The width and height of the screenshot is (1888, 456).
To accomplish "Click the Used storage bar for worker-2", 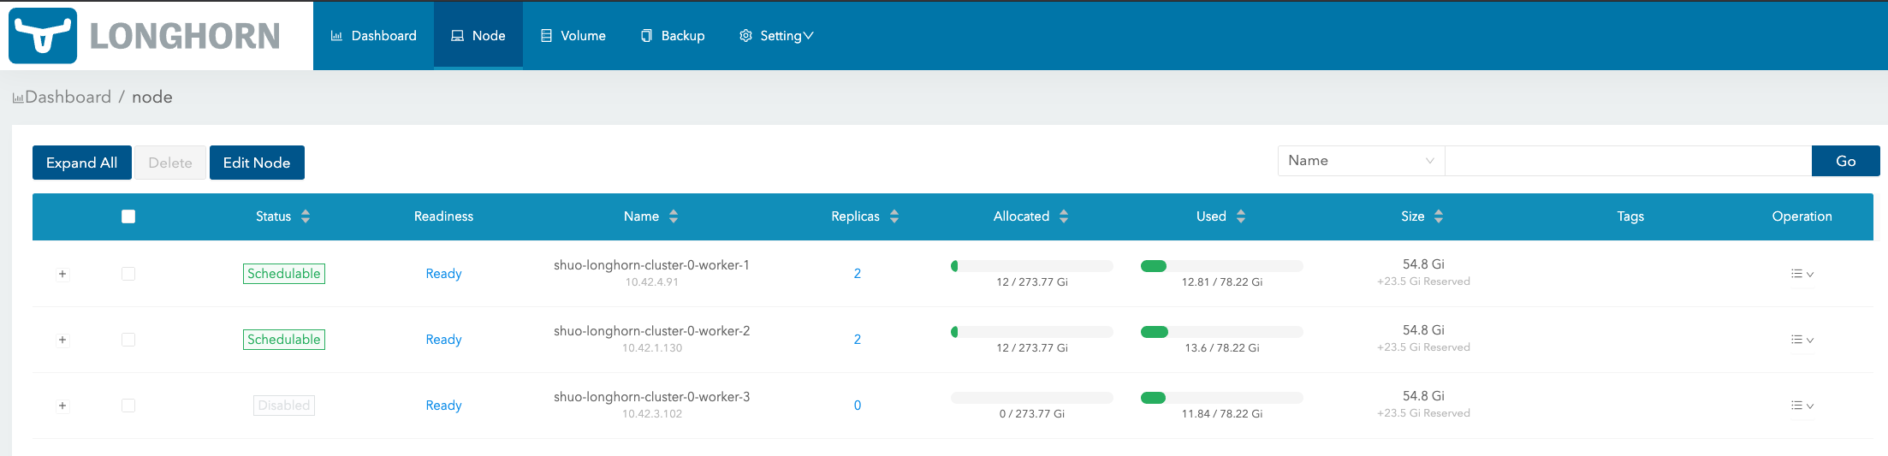I will click(x=1221, y=332).
